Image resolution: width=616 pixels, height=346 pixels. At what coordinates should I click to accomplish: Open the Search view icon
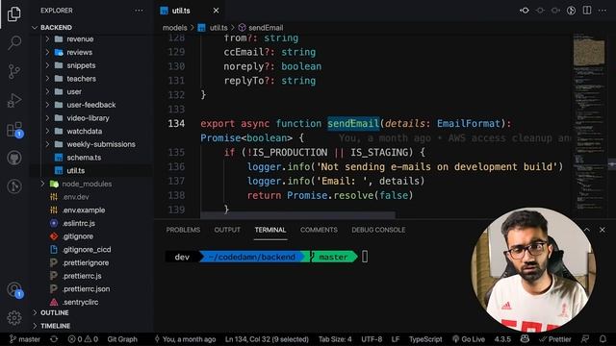(x=14, y=42)
